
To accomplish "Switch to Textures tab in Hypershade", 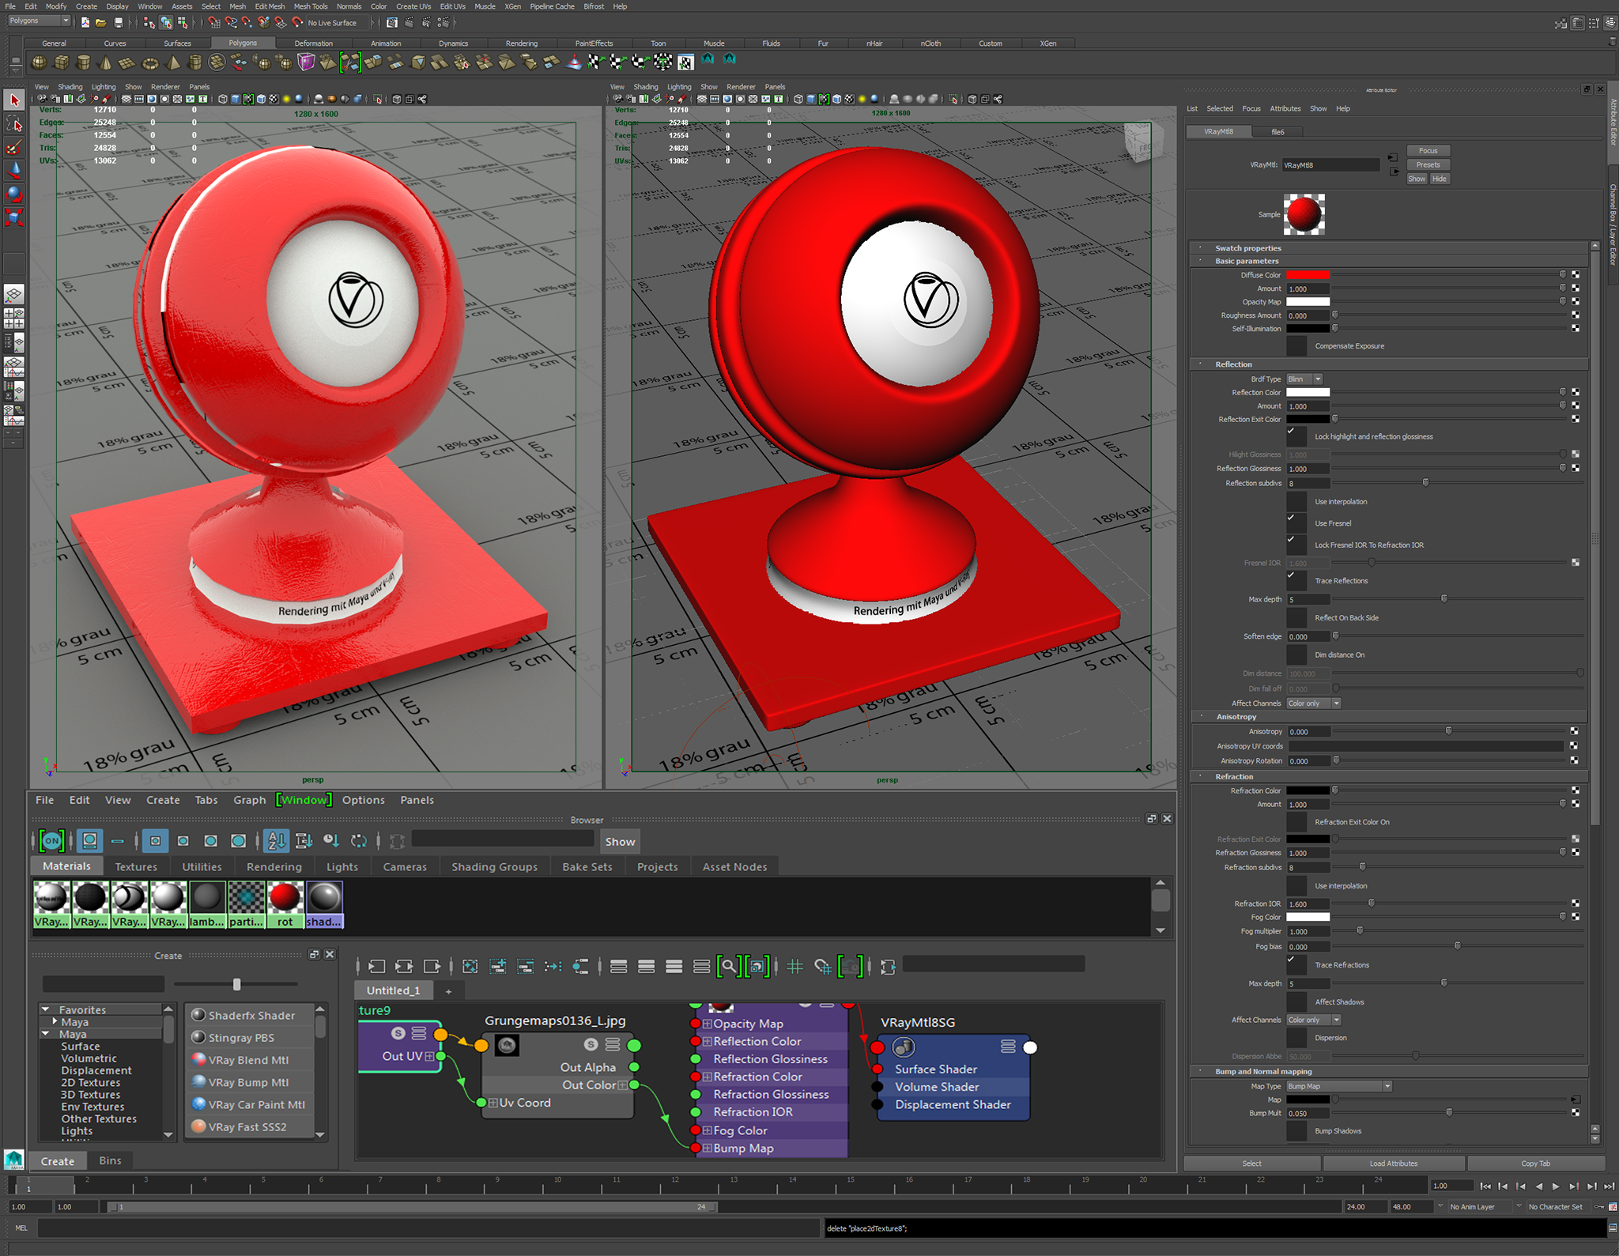I will (x=136, y=866).
